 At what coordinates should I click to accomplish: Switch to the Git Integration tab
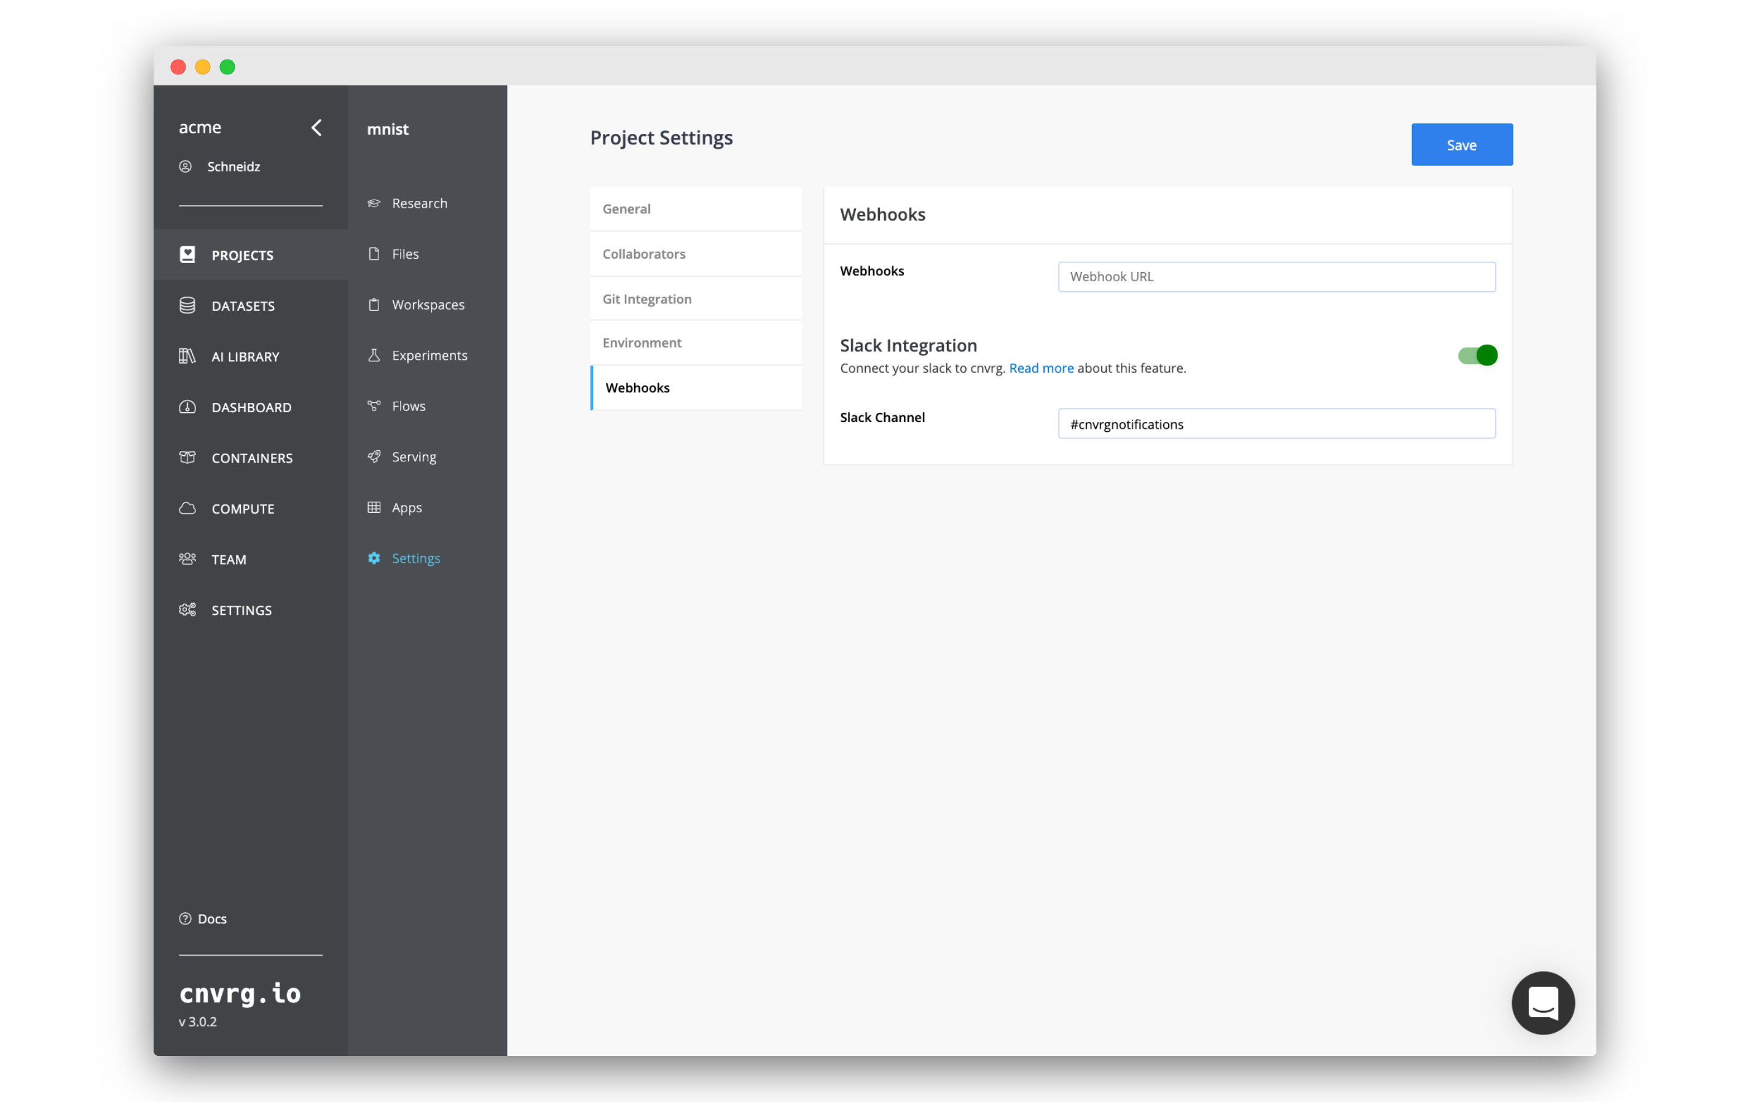point(696,299)
